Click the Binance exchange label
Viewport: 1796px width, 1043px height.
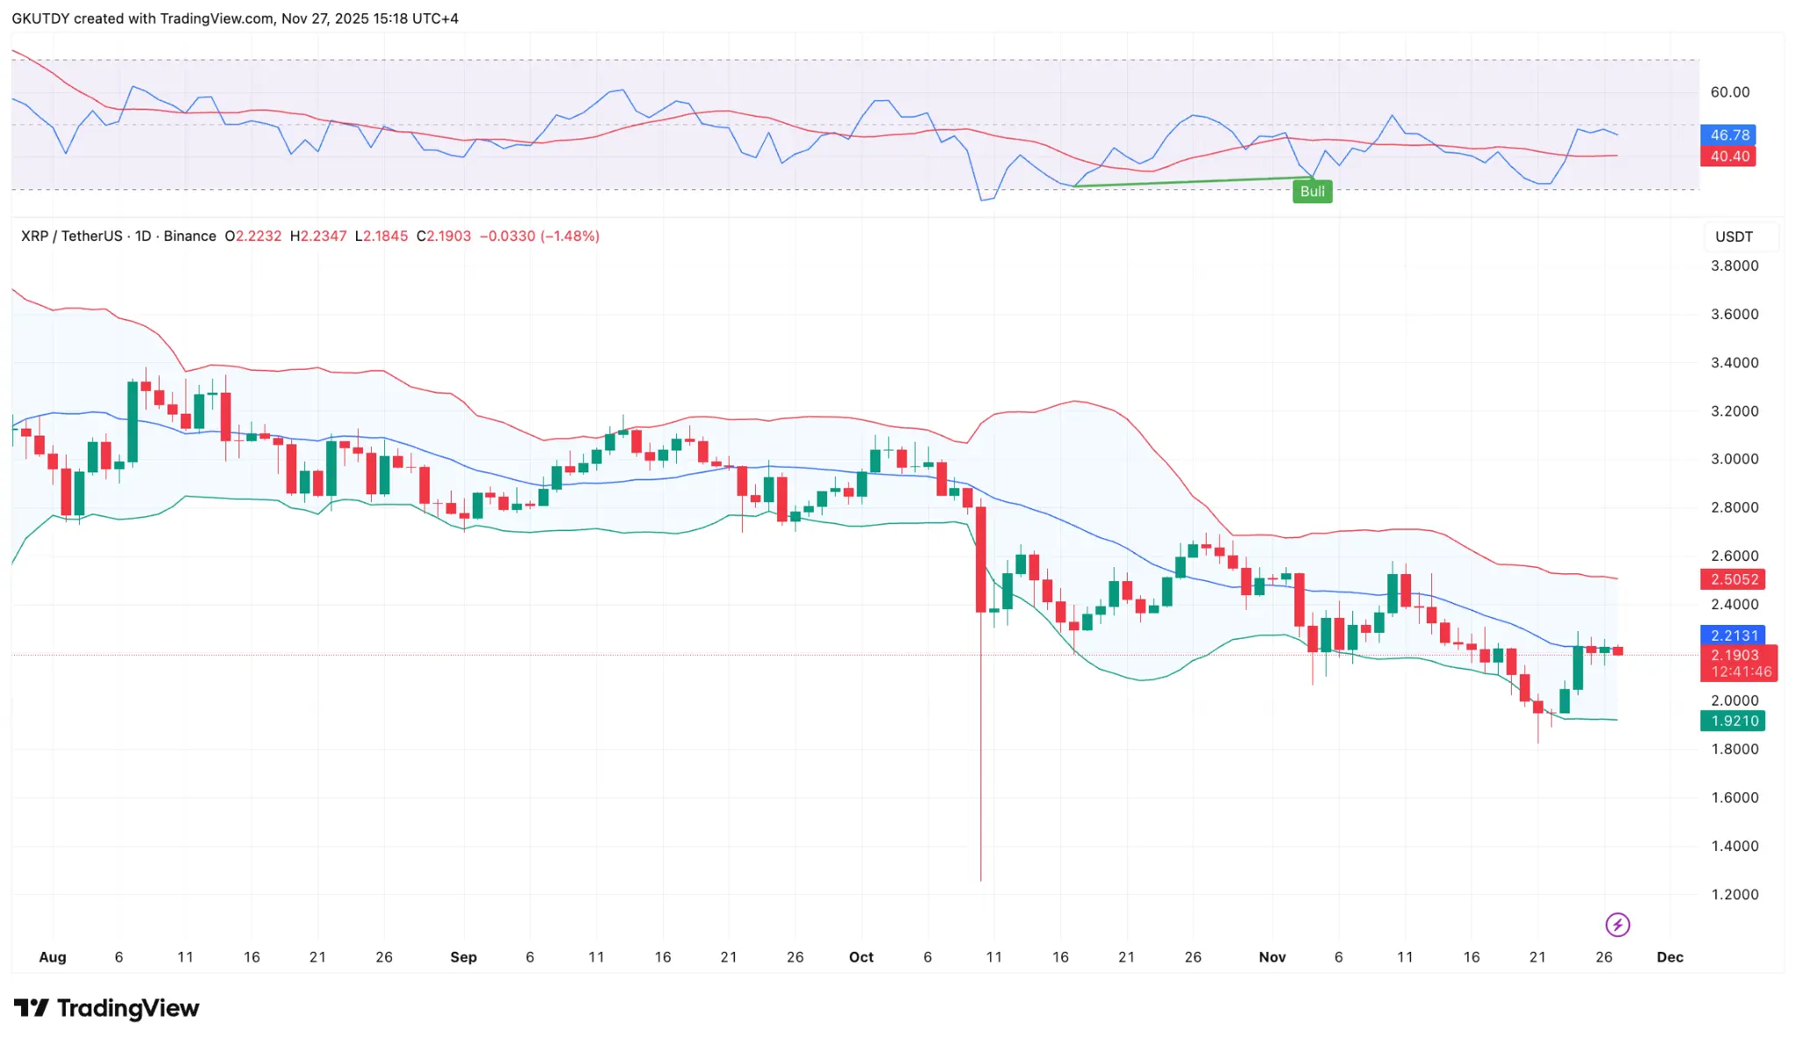[x=190, y=236]
